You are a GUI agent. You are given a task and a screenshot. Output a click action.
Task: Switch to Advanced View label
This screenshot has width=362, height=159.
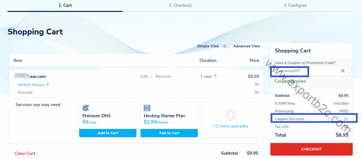tap(247, 46)
